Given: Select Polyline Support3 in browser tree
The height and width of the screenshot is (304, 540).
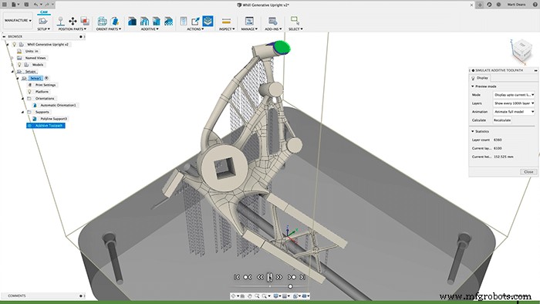Looking at the screenshot, I should (x=54, y=119).
